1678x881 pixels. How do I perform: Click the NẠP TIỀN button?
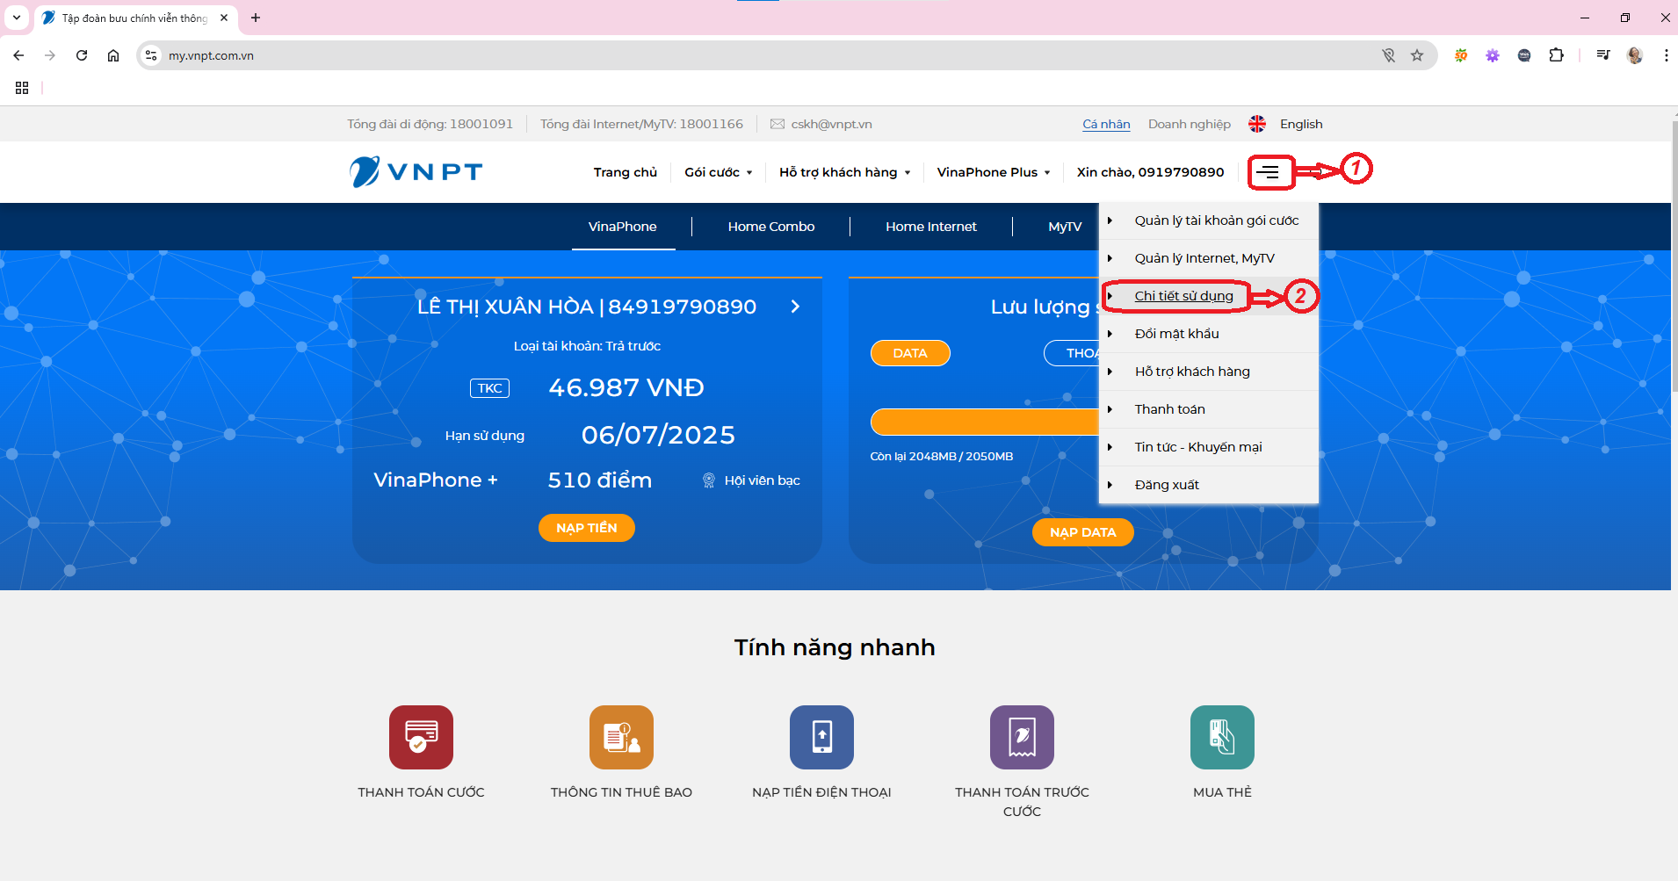tap(587, 528)
